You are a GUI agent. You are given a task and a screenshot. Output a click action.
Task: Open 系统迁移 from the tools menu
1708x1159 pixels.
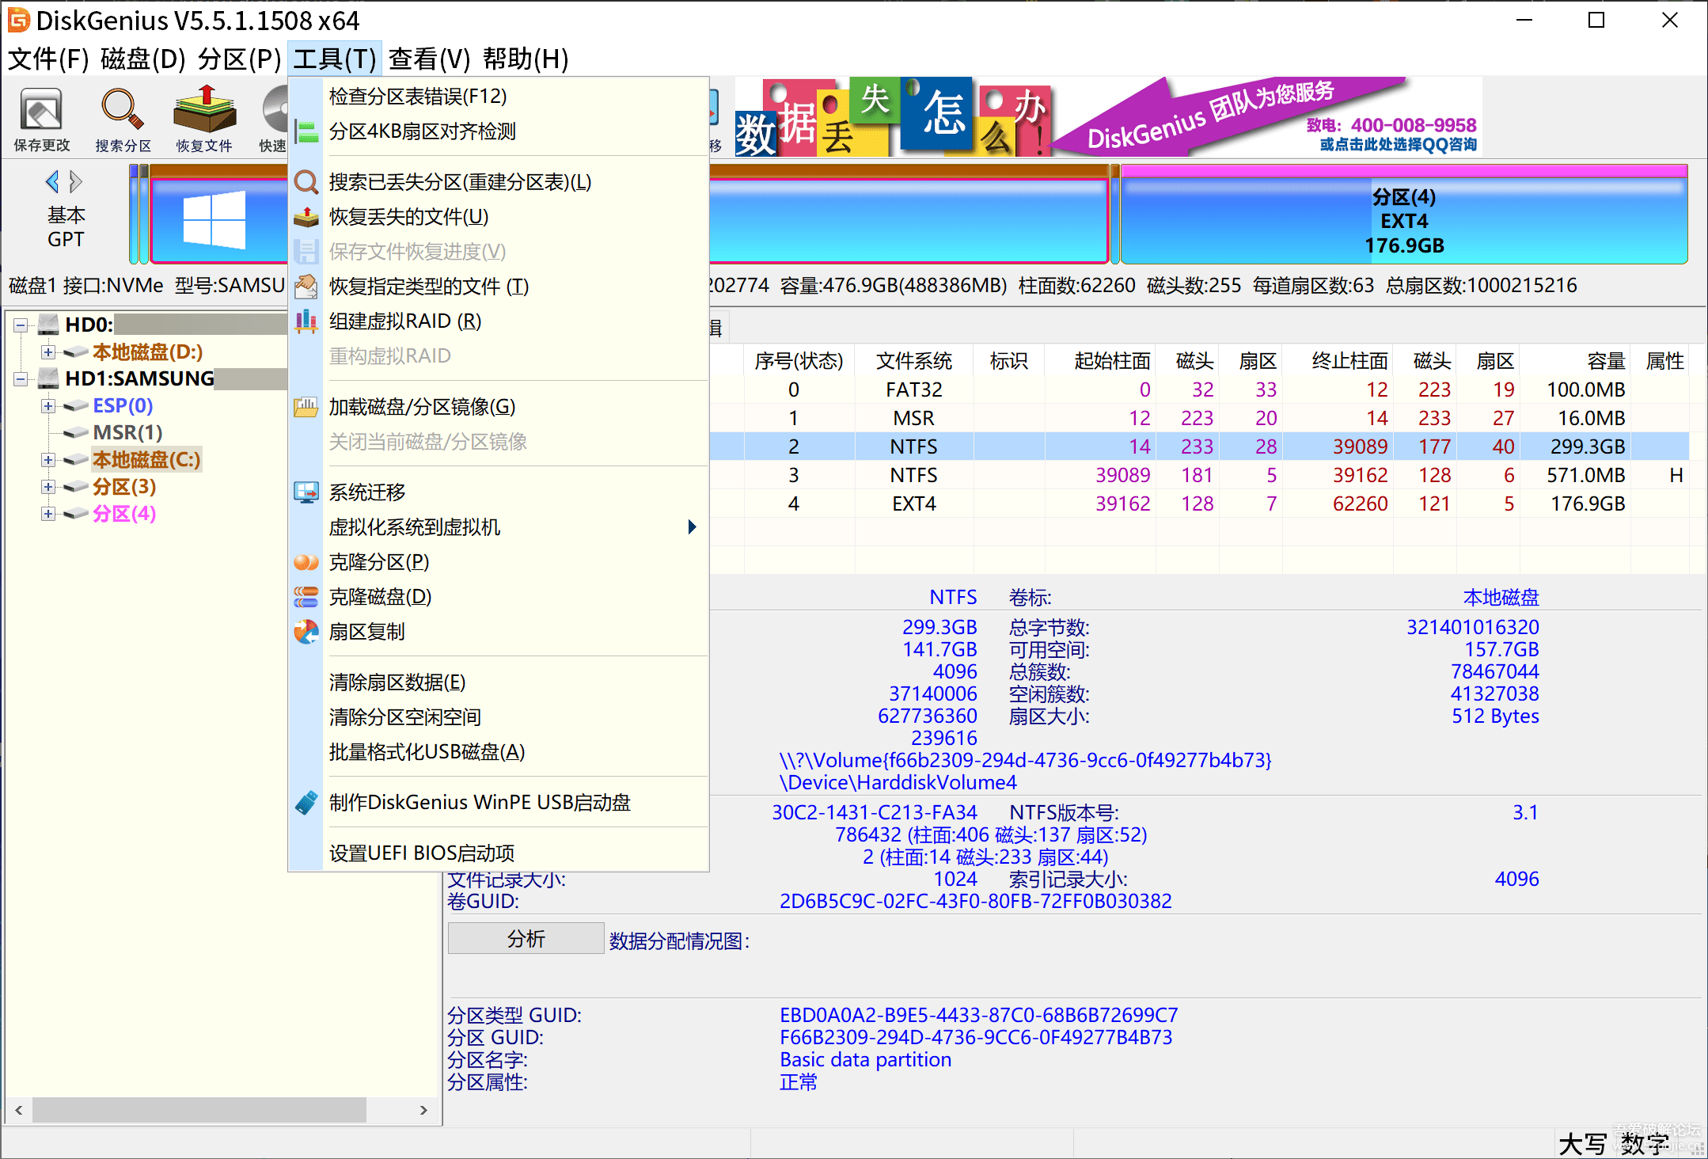366,492
